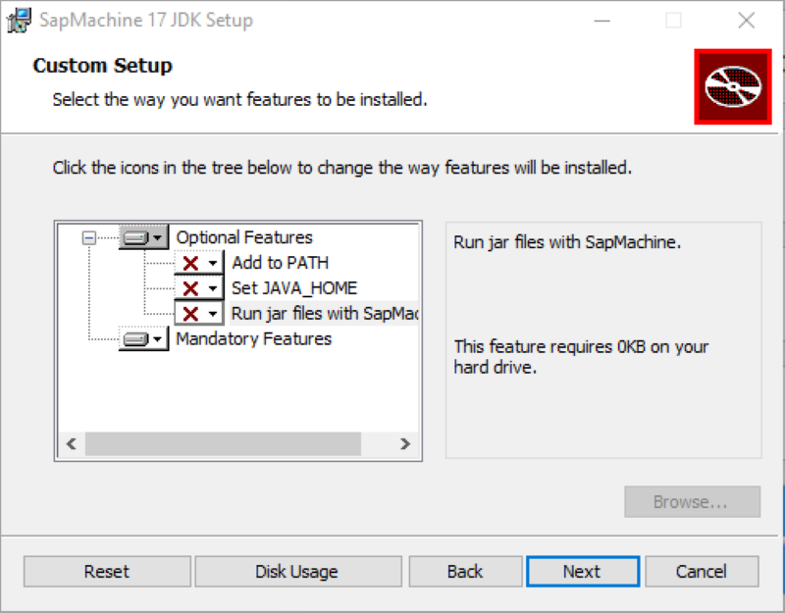Click the 'Custom Setup' heading
This screenshot has width=785, height=613.
(103, 66)
